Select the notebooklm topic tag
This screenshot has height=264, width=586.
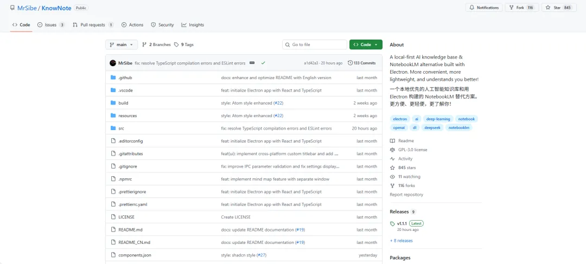point(459,128)
